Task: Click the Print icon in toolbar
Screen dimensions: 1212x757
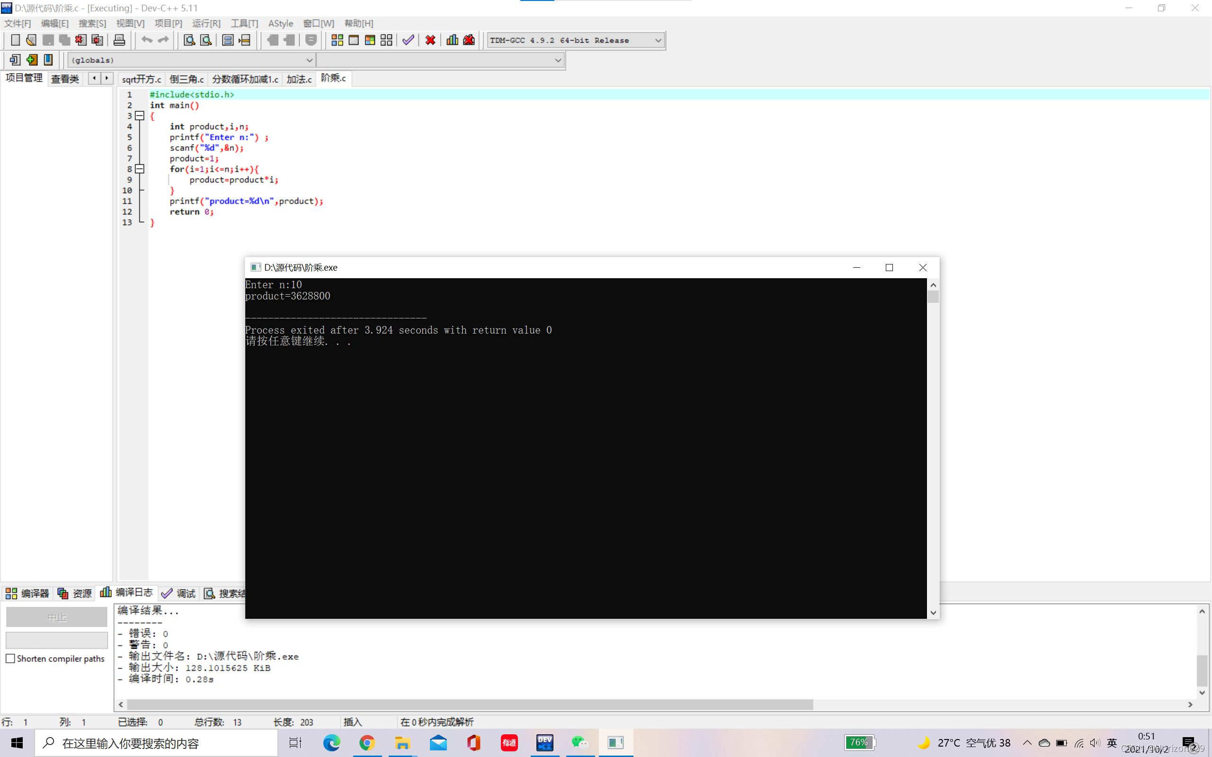Action: [119, 40]
